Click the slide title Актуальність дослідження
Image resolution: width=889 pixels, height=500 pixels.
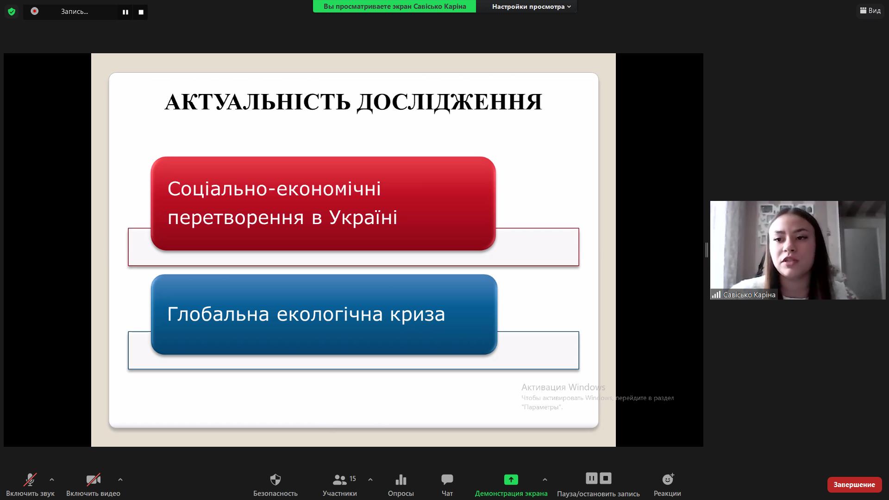tap(353, 102)
